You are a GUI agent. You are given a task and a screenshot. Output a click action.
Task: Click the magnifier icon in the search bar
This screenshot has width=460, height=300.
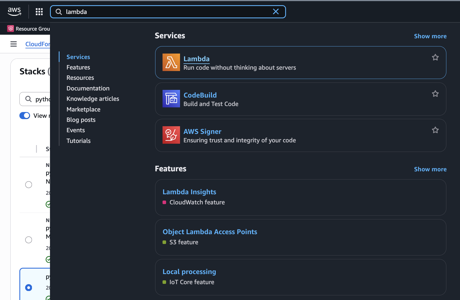click(x=59, y=12)
